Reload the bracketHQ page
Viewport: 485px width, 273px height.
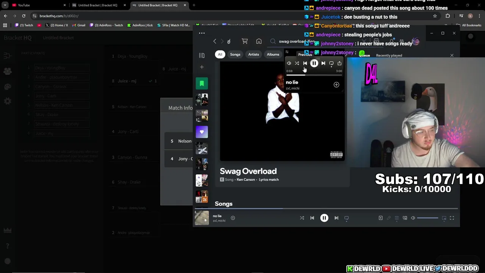pyautogui.click(x=23, y=16)
